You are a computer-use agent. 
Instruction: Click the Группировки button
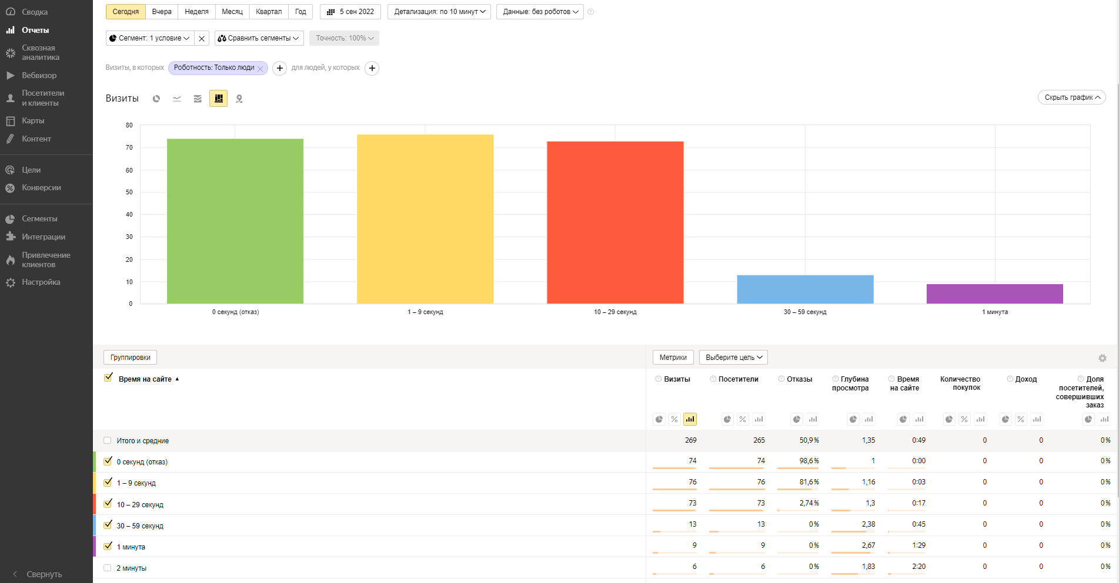click(131, 358)
